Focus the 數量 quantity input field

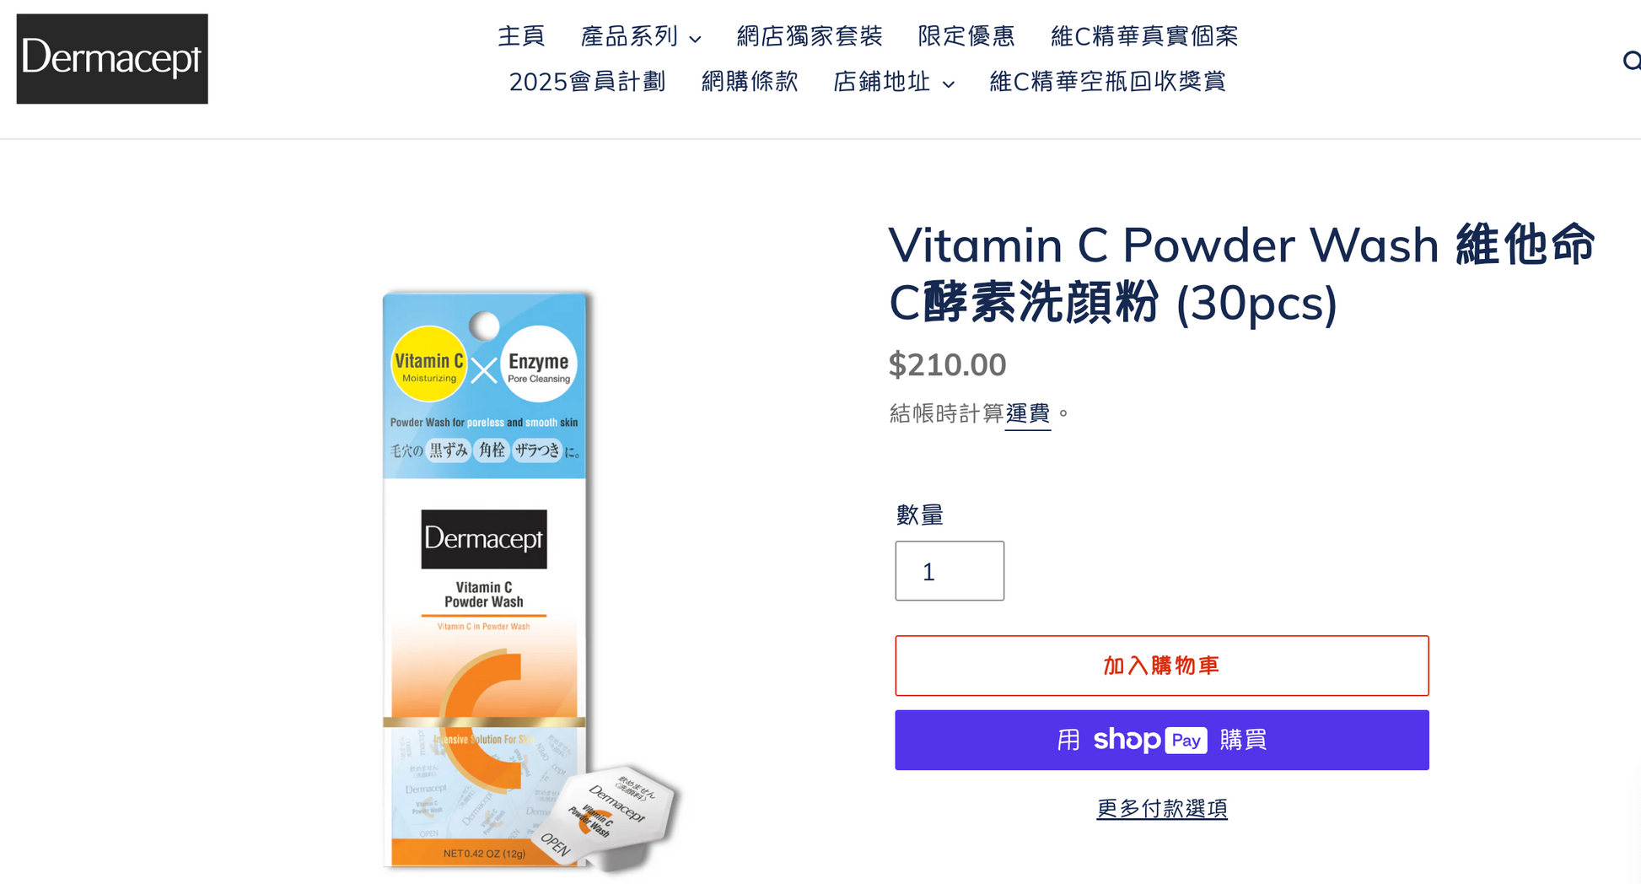[950, 571]
